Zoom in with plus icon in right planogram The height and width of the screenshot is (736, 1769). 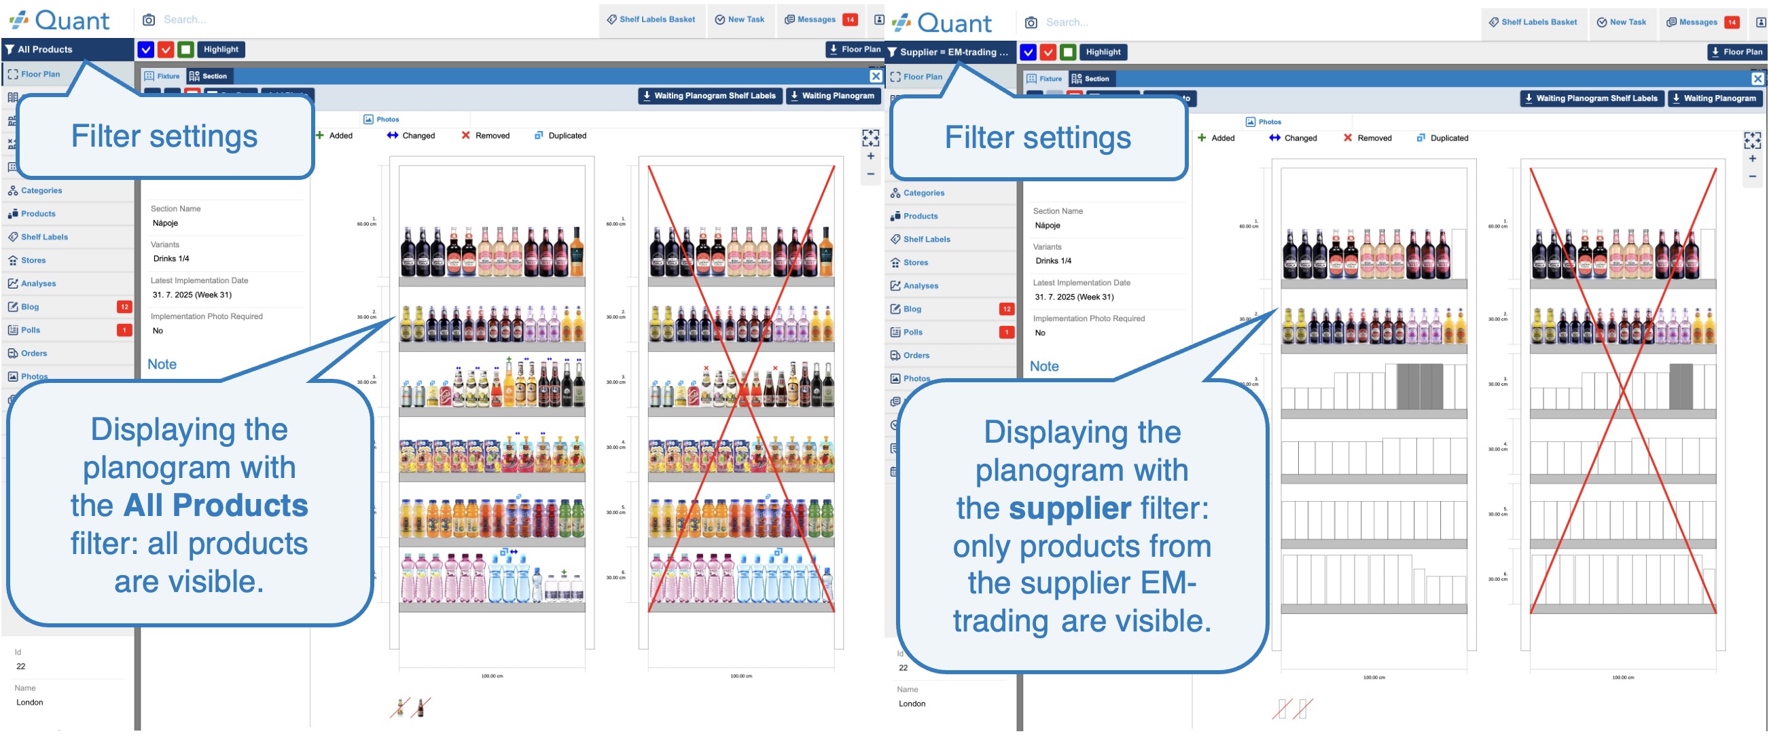pyautogui.click(x=1753, y=160)
